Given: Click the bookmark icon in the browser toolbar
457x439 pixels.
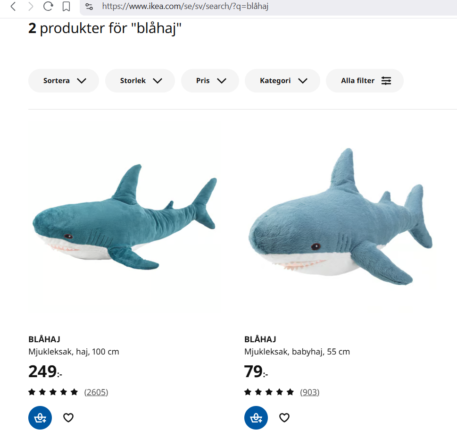Looking at the screenshot, I should (66, 7).
